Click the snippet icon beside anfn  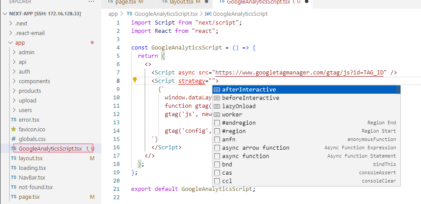click(217, 140)
